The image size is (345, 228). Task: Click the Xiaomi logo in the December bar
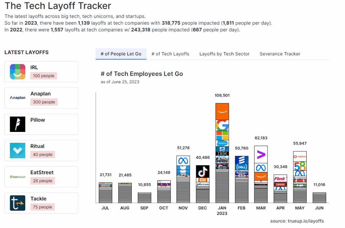point(202,180)
